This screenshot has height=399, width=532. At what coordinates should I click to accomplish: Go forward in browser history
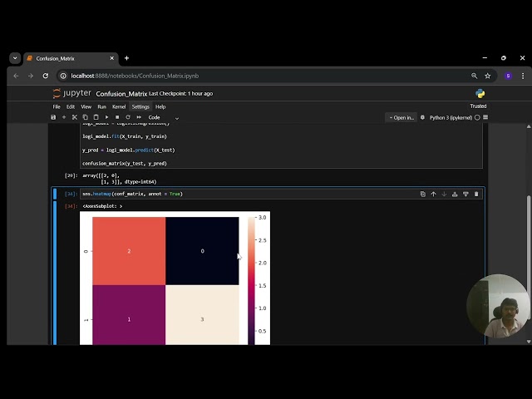(31, 76)
